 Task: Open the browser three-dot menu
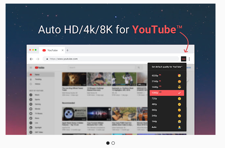tap(189, 59)
